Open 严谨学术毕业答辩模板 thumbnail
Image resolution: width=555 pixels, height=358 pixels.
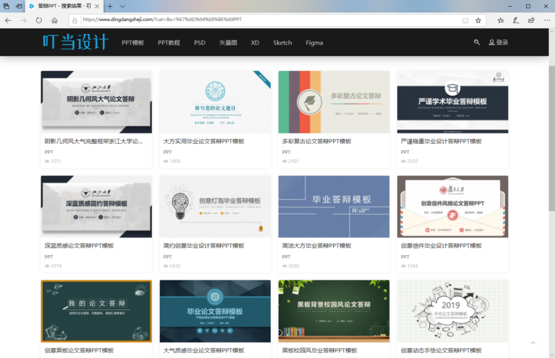click(x=453, y=102)
